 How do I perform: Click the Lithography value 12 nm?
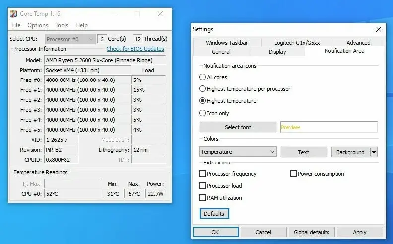click(x=149, y=150)
